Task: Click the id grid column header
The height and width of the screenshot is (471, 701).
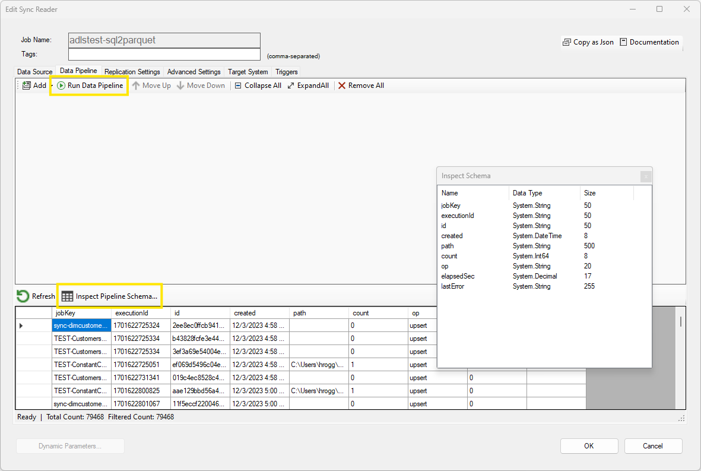Action: pos(200,313)
